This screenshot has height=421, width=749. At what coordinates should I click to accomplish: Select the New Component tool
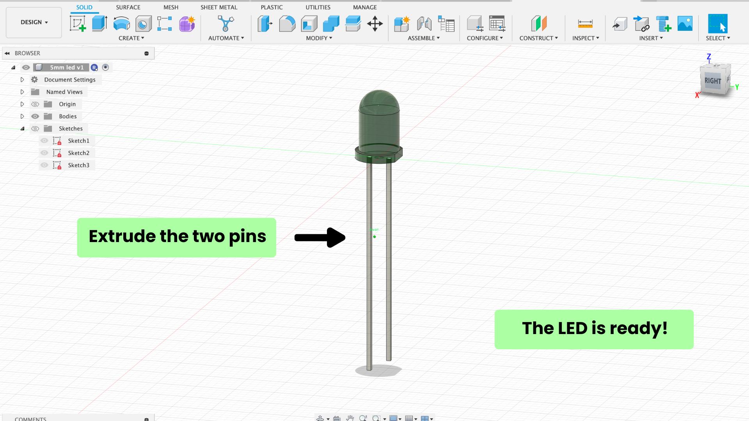[402, 24]
